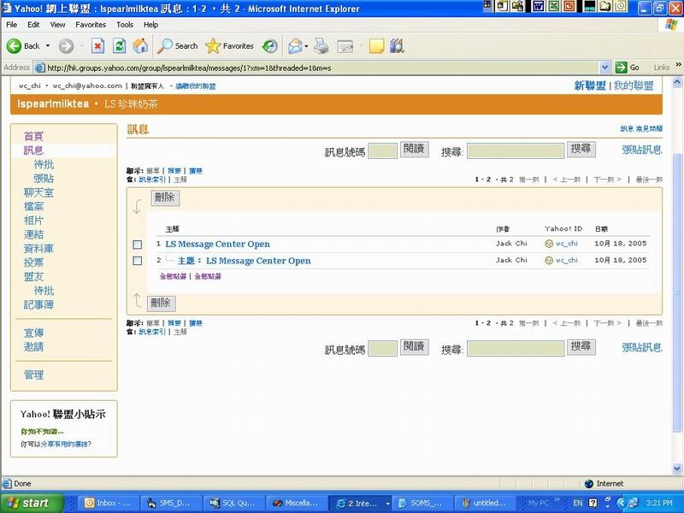Show hidden tray icons with the arrow

621,503
